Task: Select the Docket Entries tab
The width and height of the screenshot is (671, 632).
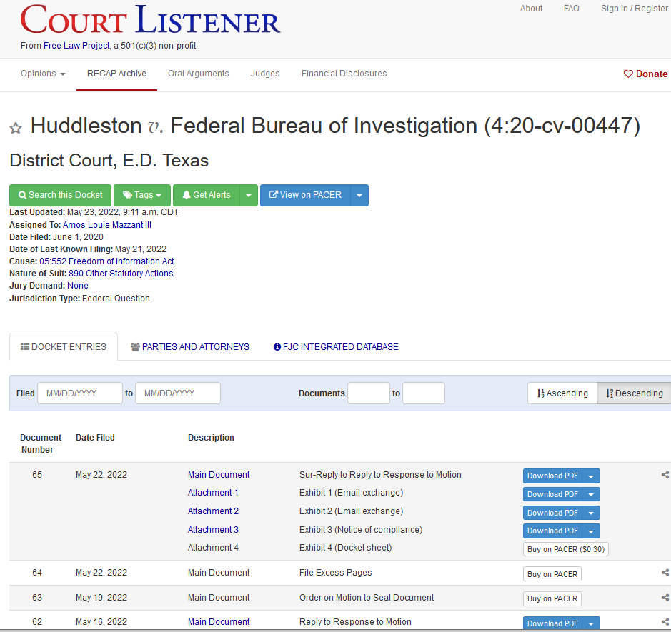Action: (x=64, y=347)
